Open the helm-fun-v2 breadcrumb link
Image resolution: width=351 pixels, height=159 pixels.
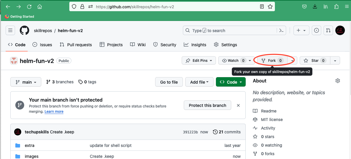pos(70,31)
